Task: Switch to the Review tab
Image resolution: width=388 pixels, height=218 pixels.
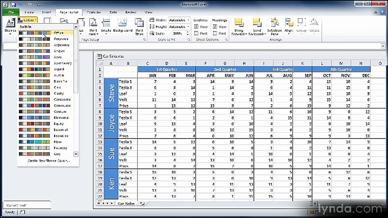Action: click(x=131, y=12)
